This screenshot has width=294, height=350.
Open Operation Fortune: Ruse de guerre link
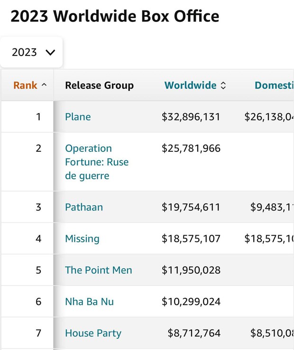97,162
